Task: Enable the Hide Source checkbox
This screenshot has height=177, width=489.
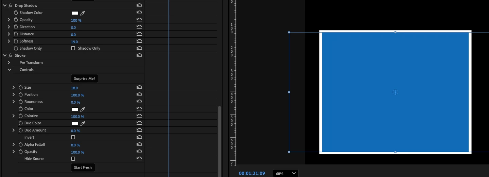Action: (73, 159)
